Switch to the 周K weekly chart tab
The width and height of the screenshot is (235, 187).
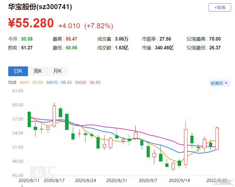click(x=38, y=71)
